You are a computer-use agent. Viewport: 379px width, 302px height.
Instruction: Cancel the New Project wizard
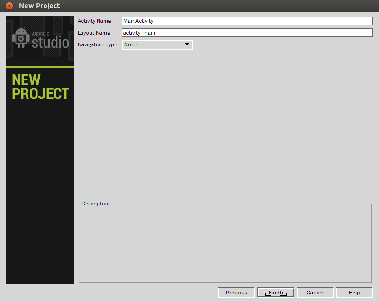315,293
